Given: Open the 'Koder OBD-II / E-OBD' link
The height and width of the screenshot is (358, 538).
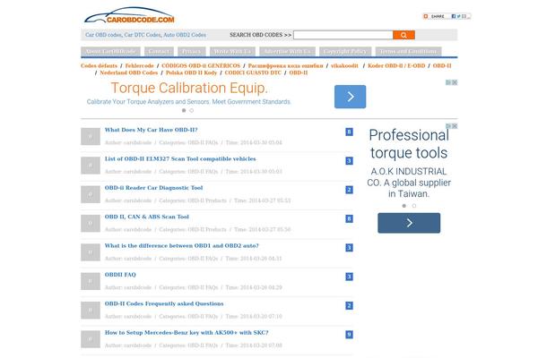Looking at the screenshot, I should click(x=396, y=65).
